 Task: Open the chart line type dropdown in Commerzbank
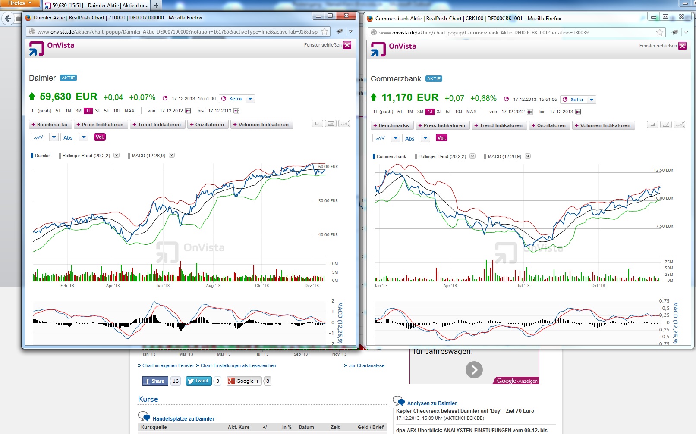[396, 138]
